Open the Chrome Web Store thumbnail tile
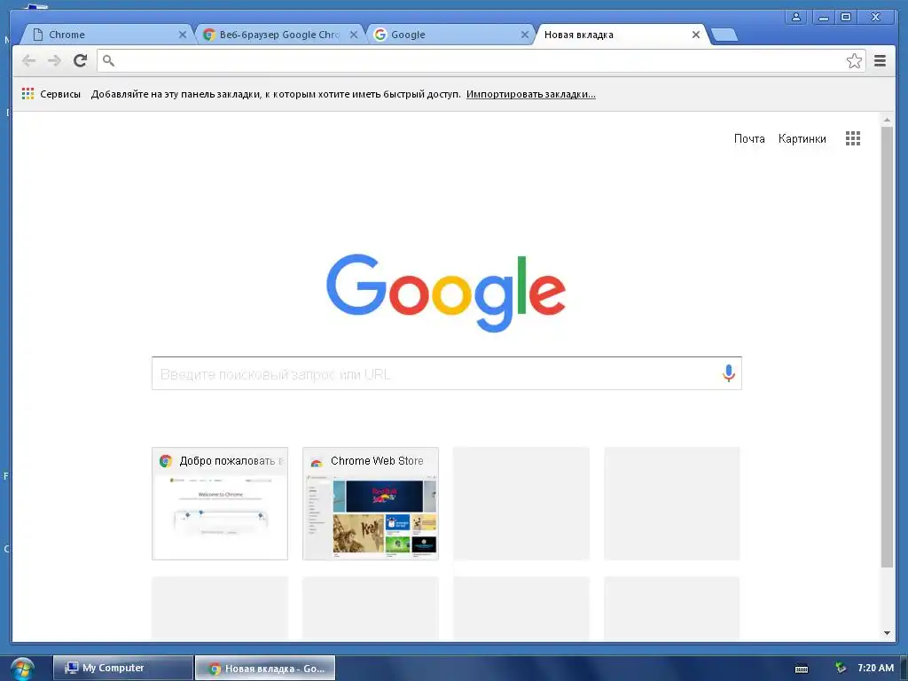This screenshot has width=908, height=681. (371, 504)
